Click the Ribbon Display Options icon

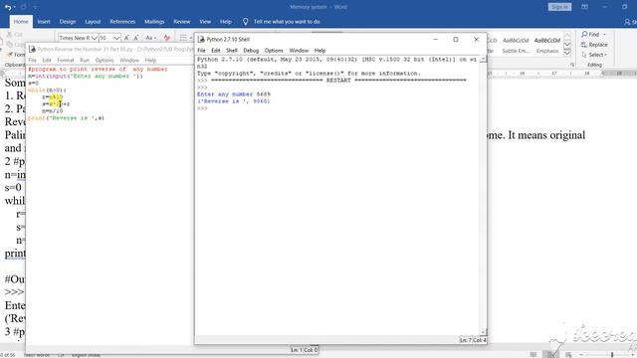point(584,7)
